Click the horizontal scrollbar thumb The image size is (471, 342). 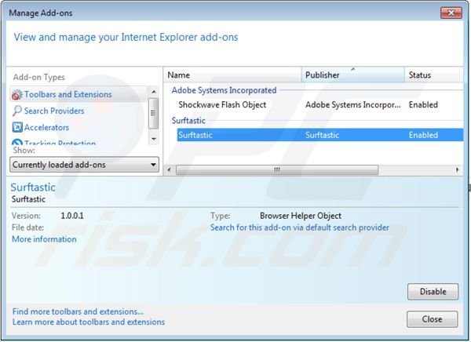(277, 169)
